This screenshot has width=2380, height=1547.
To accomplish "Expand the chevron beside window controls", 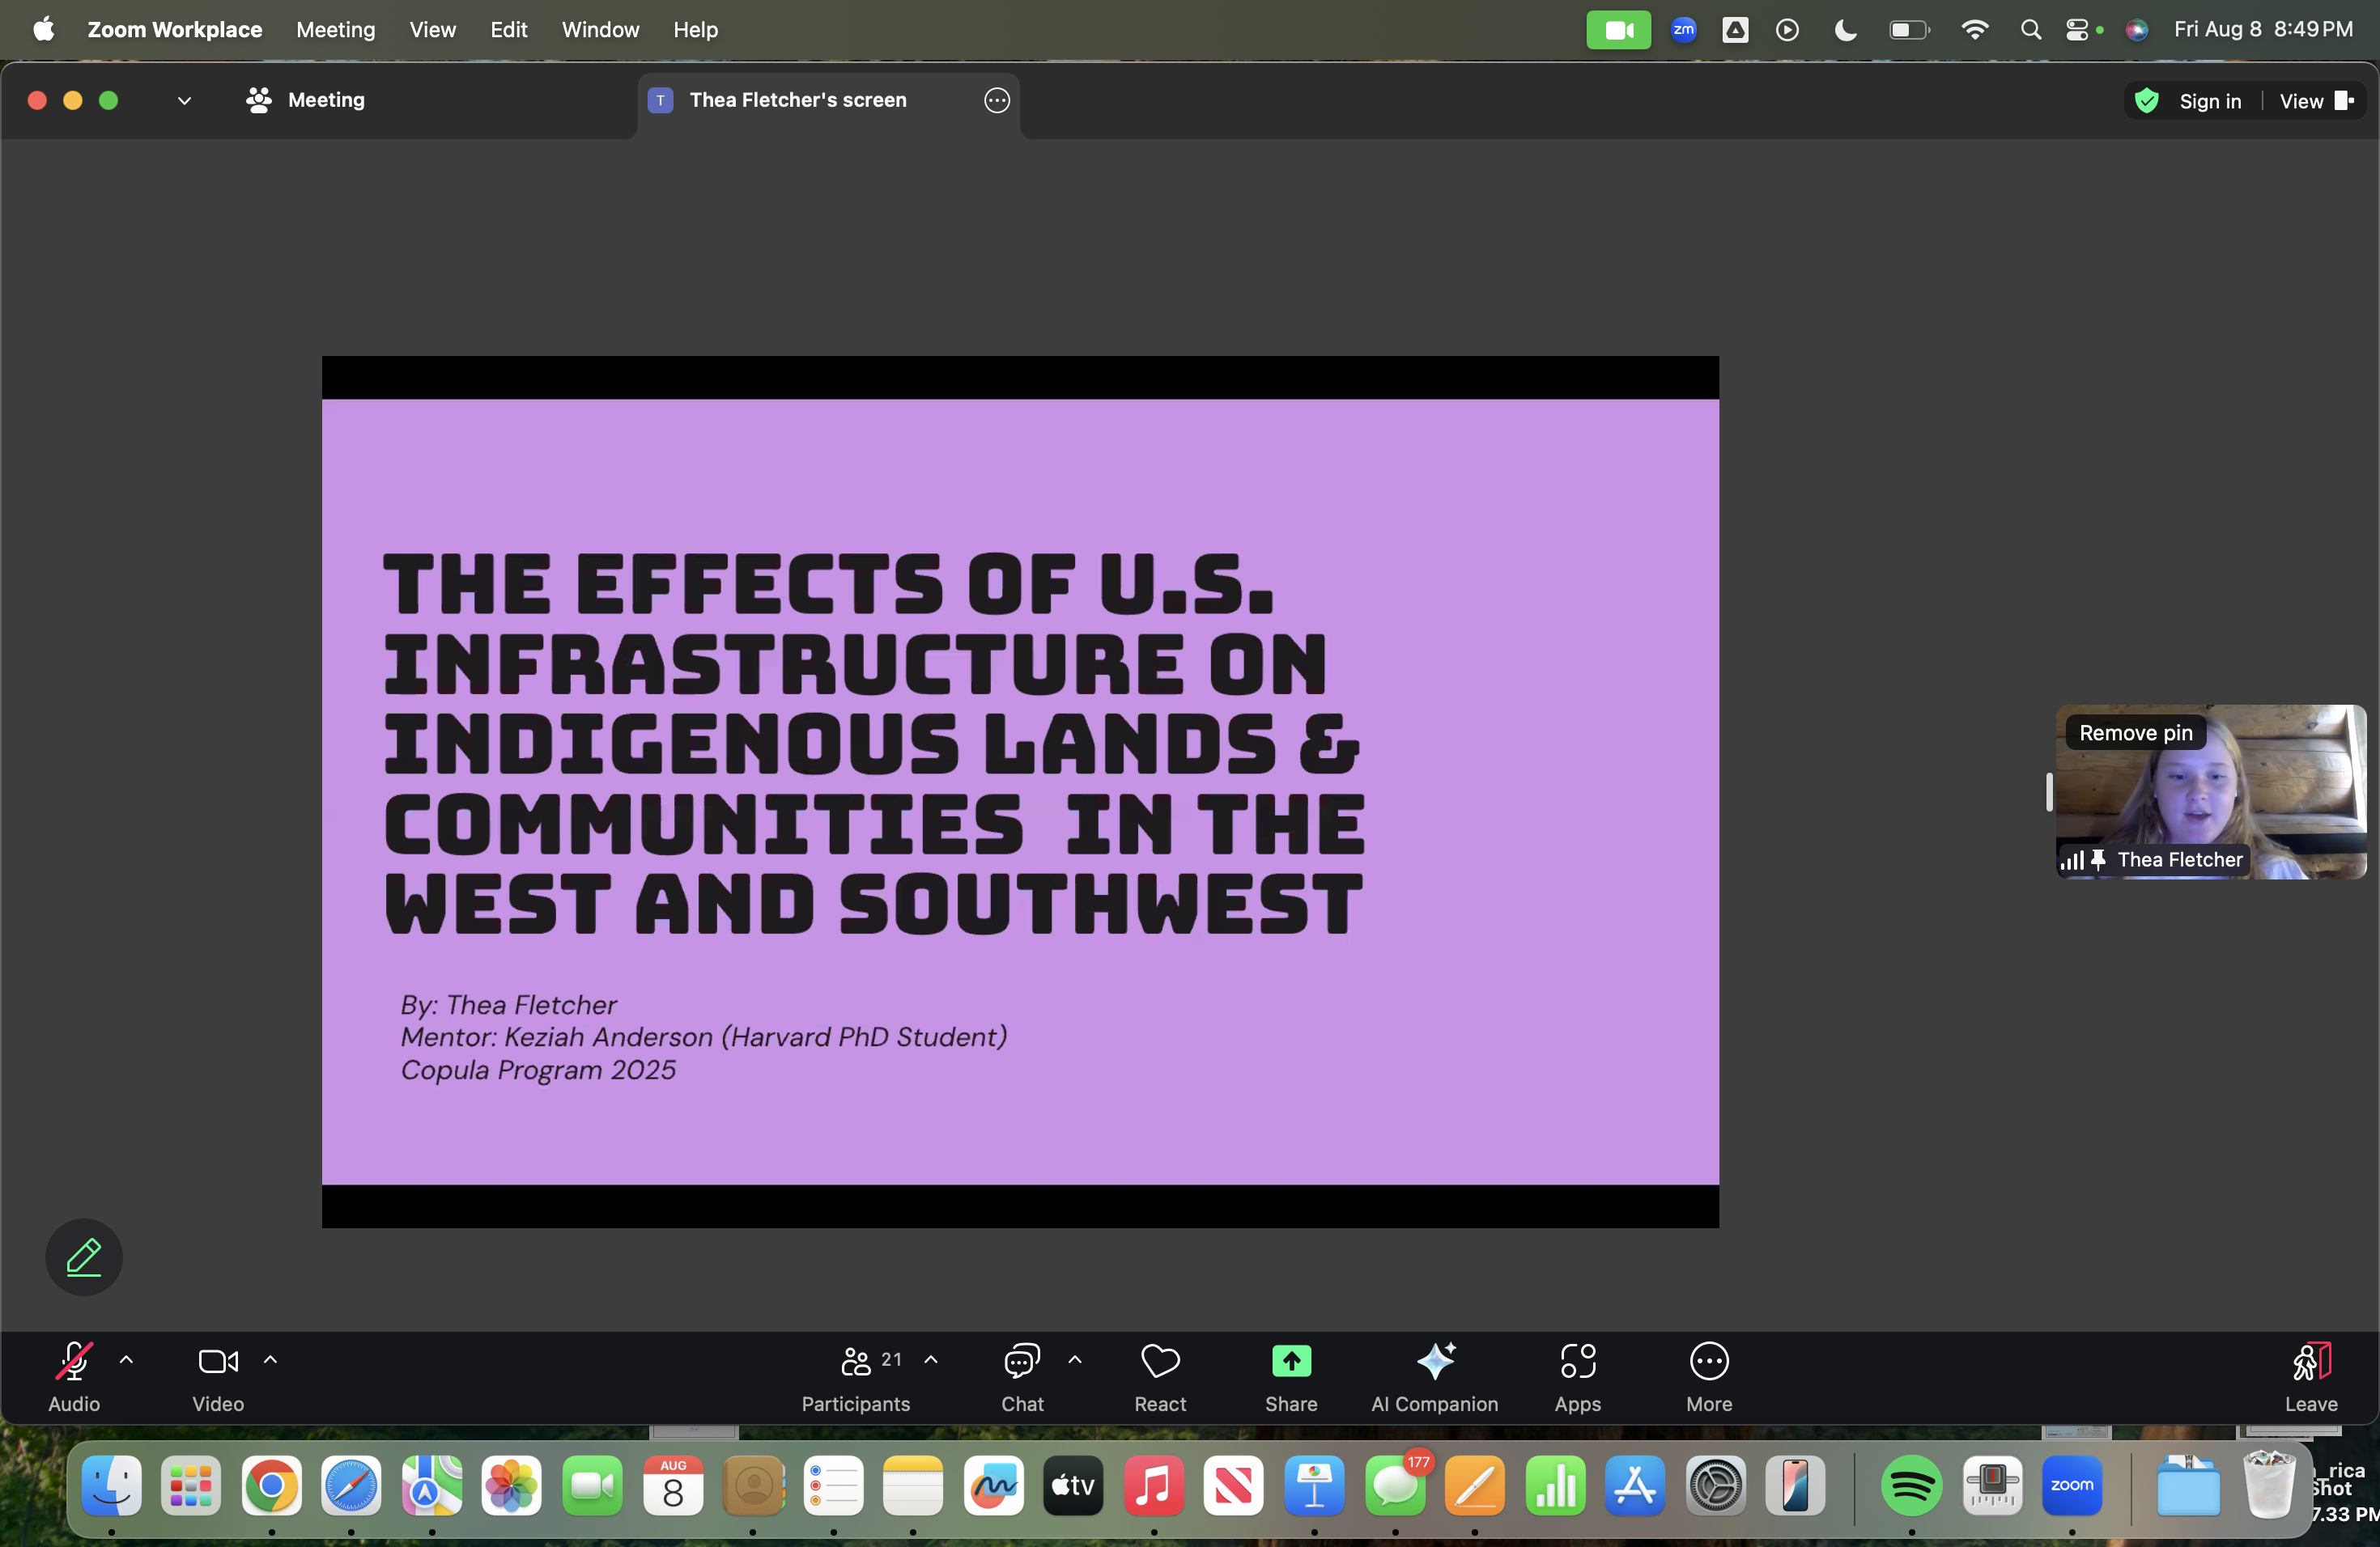I will (184, 100).
